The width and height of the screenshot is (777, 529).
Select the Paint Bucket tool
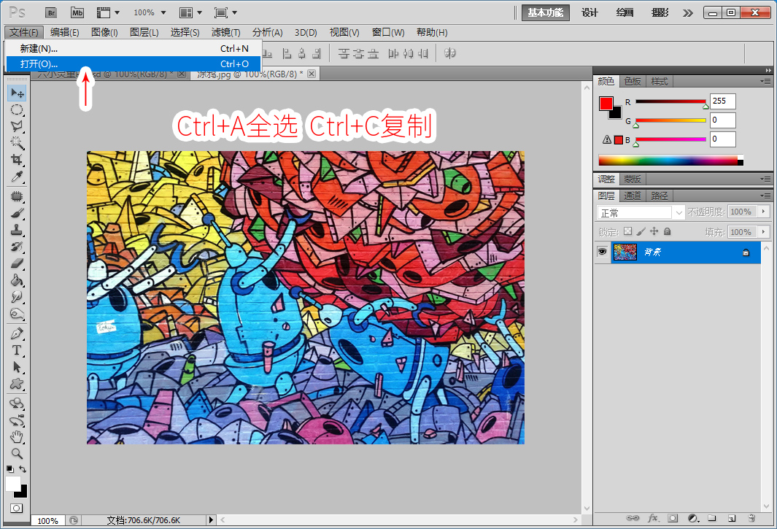17,280
